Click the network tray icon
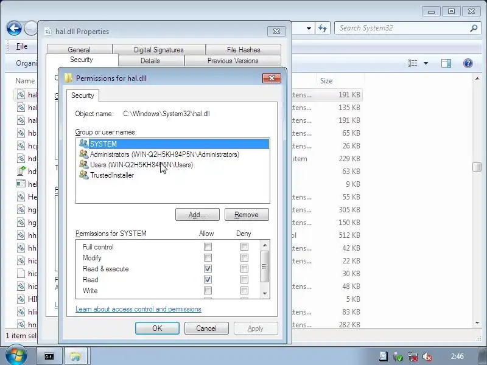Image resolution: width=487 pixels, height=365 pixels. 413,356
